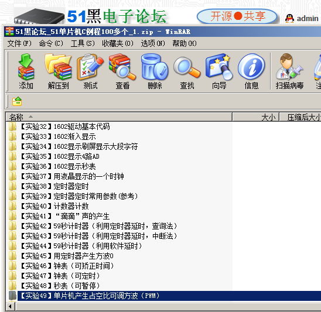This screenshot has width=321, height=312.
Task: Click the 开源共享 banner button
Action: 237,16
